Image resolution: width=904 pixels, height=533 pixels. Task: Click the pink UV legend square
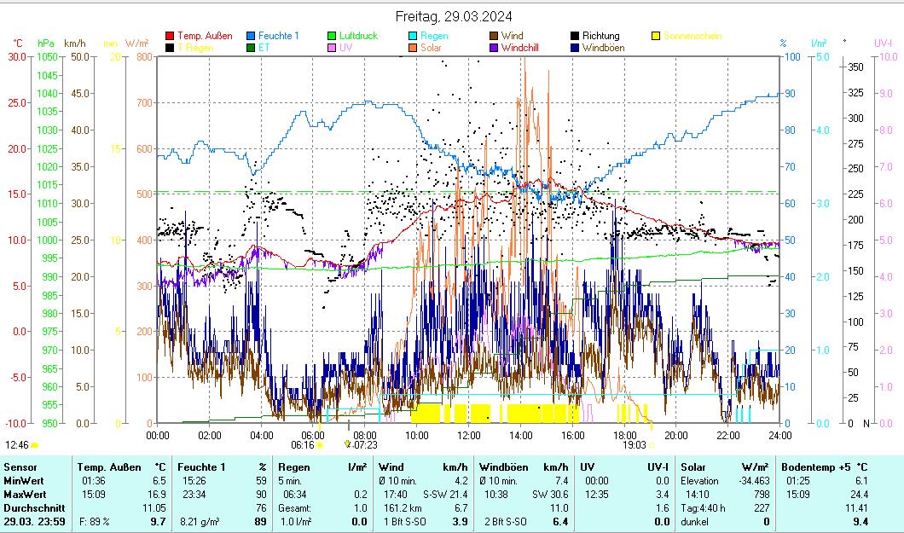[x=332, y=48]
